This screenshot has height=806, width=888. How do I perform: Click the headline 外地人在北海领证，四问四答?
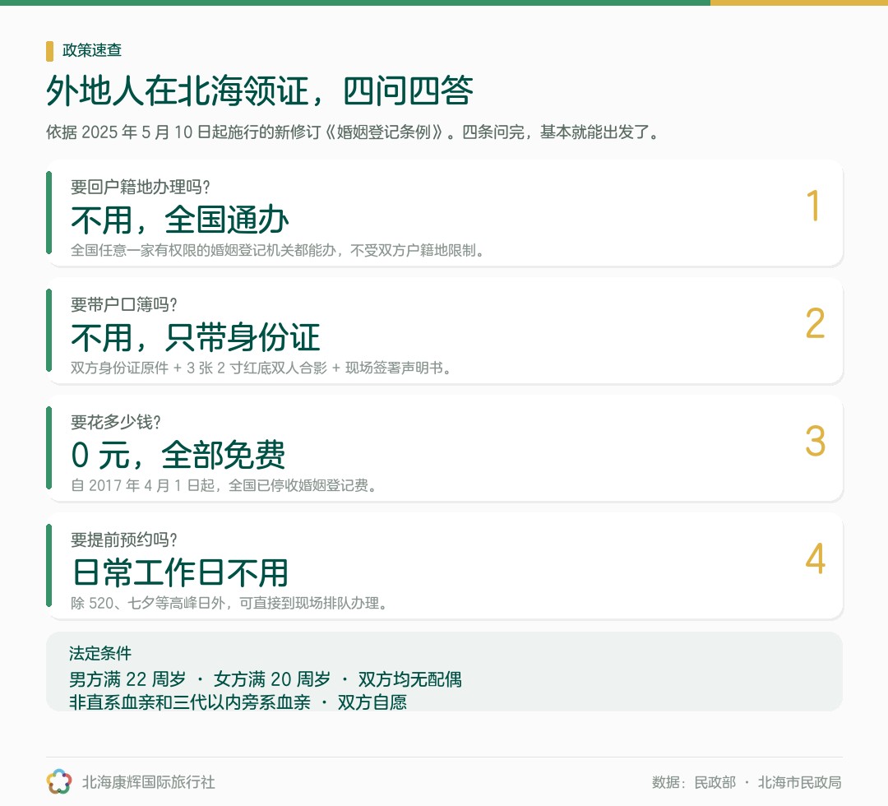tap(259, 90)
